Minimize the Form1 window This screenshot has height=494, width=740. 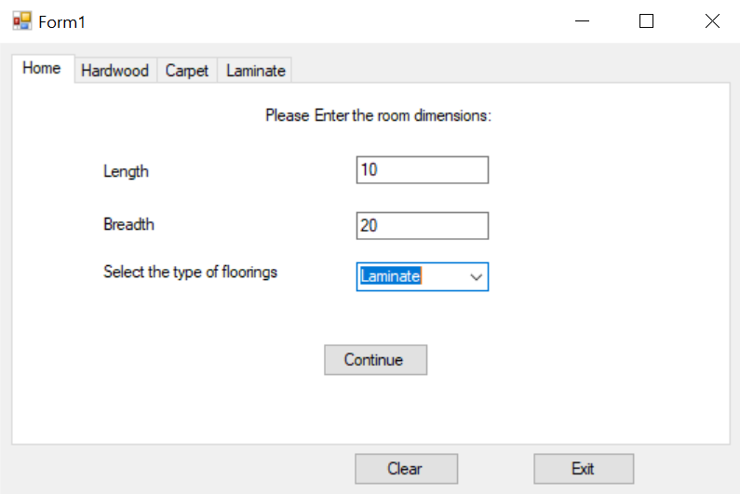583,20
